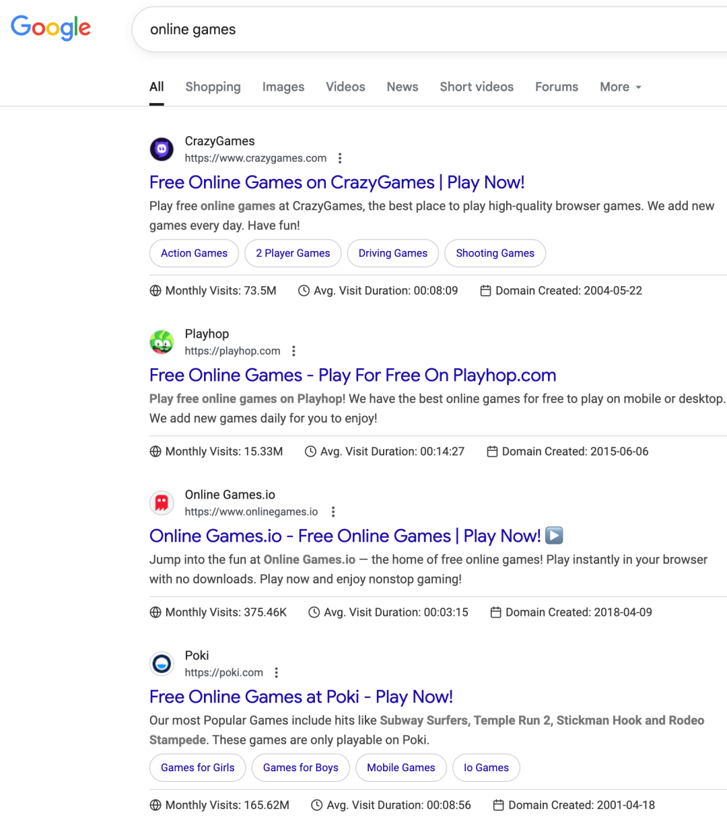Expand the More search filters dropdown
This screenshot has width=727, height=821.
click(620, 87)
